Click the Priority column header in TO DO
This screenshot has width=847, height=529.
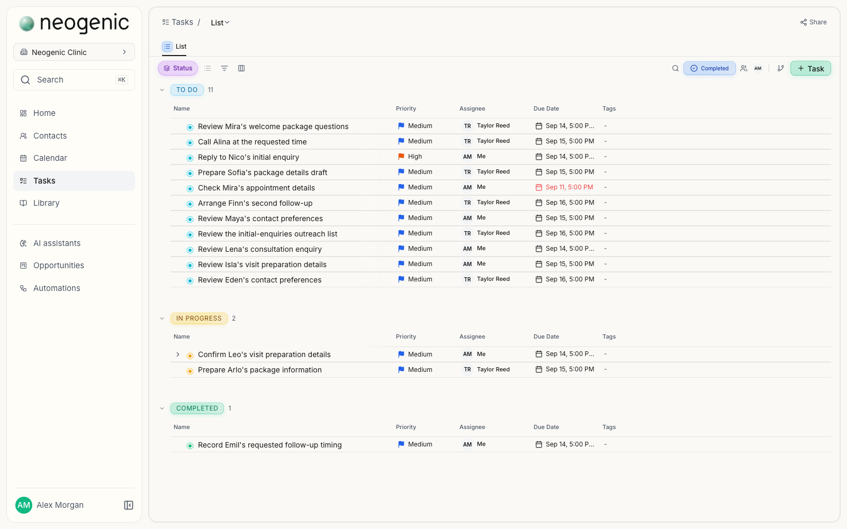point(406,108)
